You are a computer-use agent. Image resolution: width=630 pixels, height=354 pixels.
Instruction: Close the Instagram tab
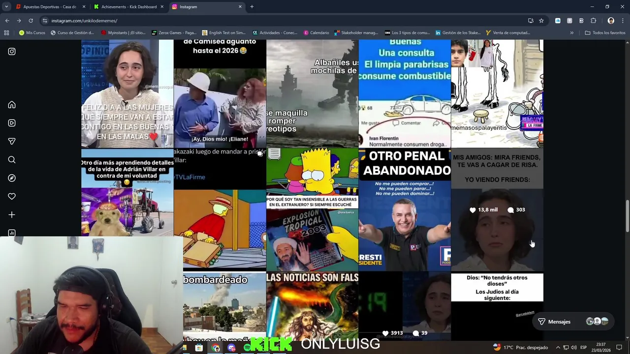pyautogui.click(x=240, y=7)
